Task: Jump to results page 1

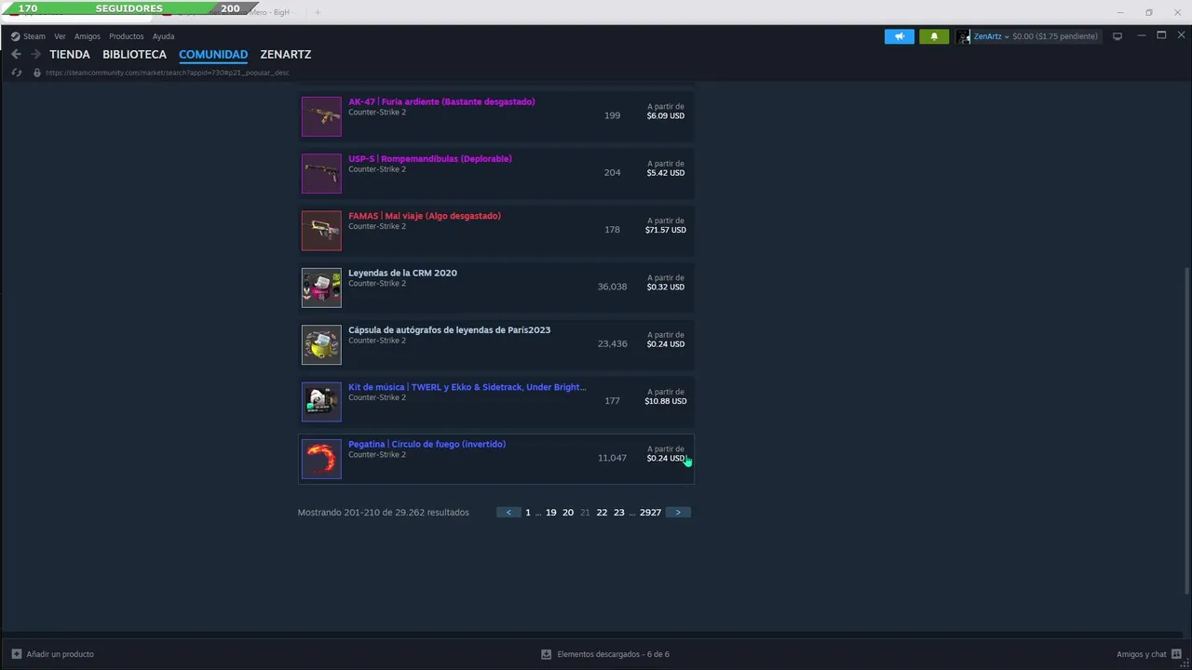Action: click(x=528, y=513)
